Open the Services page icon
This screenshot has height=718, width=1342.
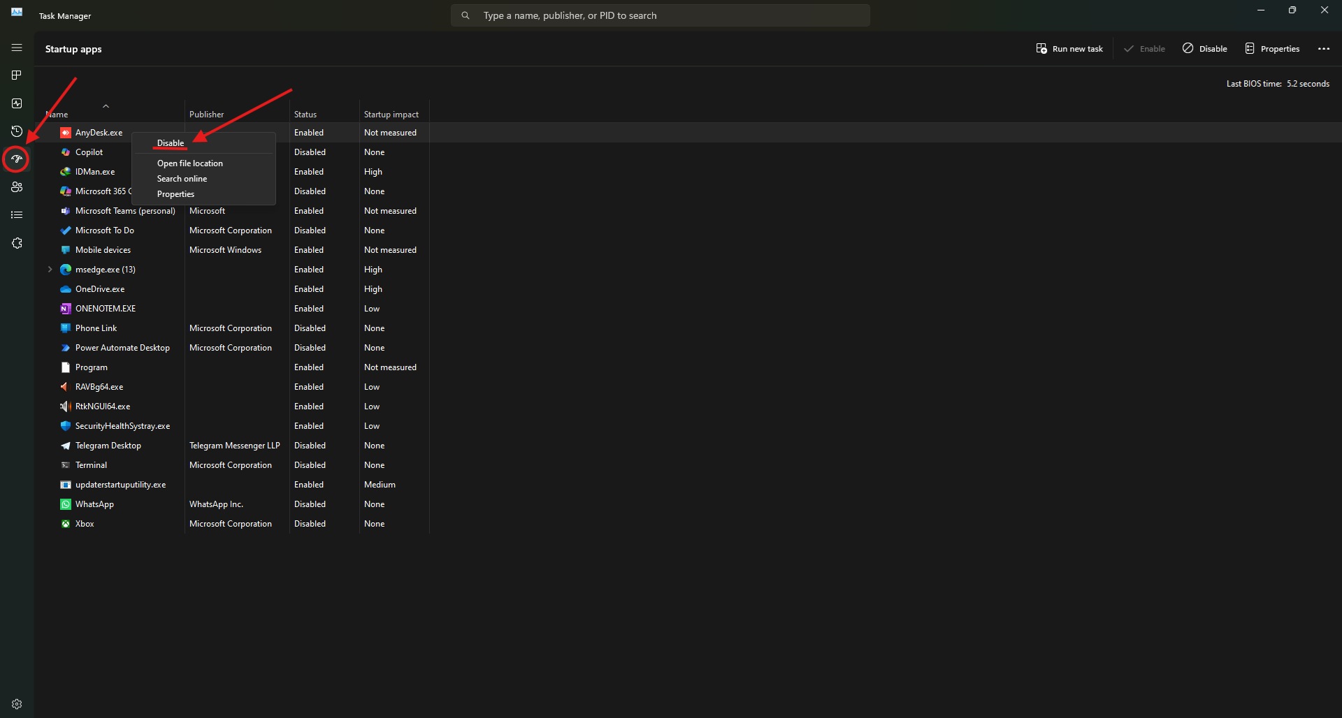17,243
